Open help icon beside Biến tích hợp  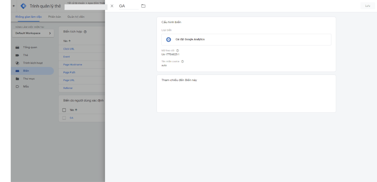click(85, 32)
